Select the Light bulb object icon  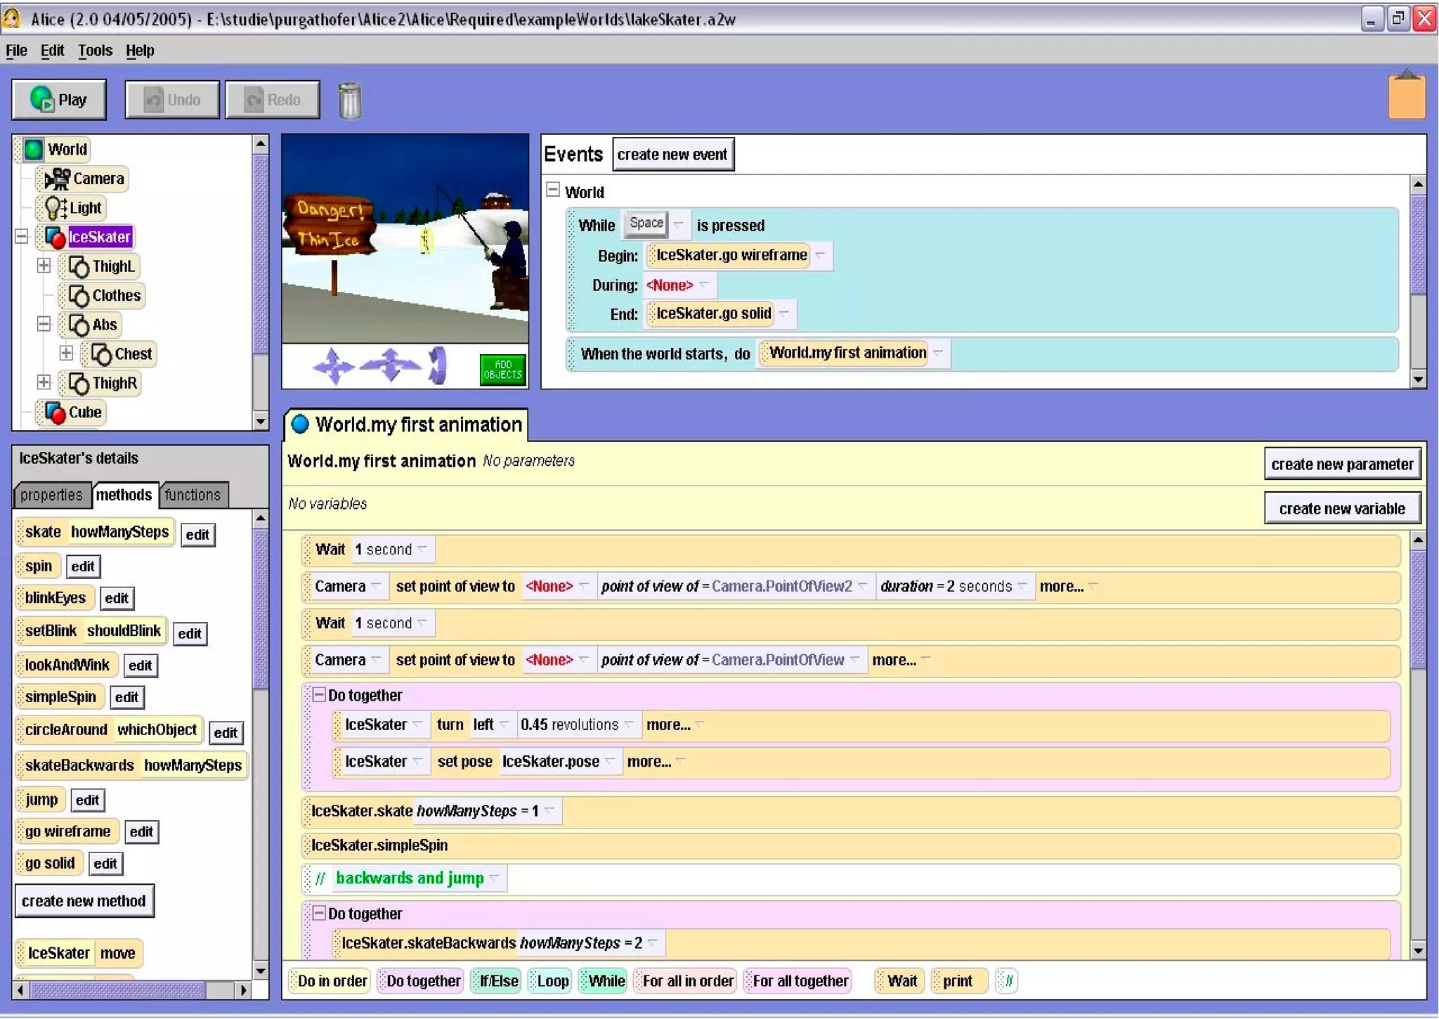54,208
